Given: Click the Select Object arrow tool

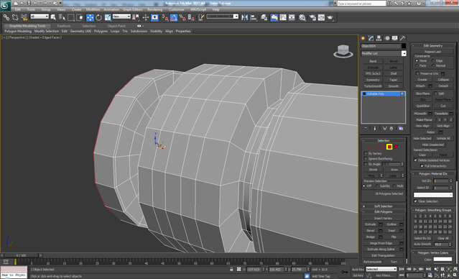Looking at the screenshot, I should (x=53, y=17).
